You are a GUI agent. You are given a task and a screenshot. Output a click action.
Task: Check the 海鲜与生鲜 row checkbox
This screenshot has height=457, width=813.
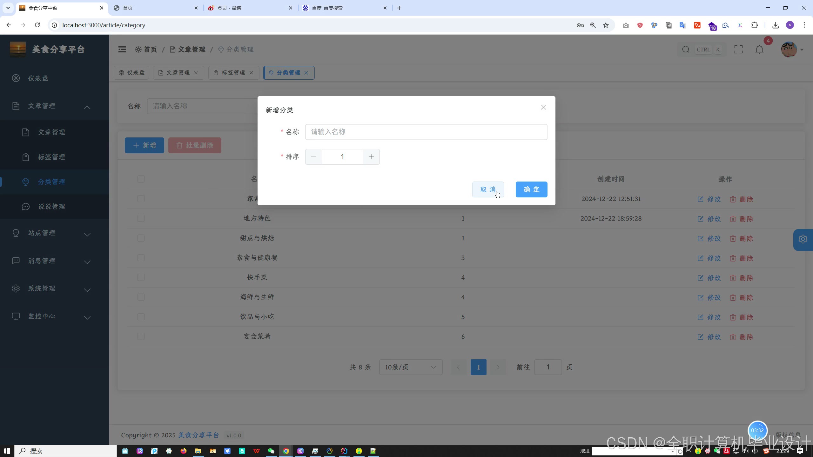tap(141, 297)
